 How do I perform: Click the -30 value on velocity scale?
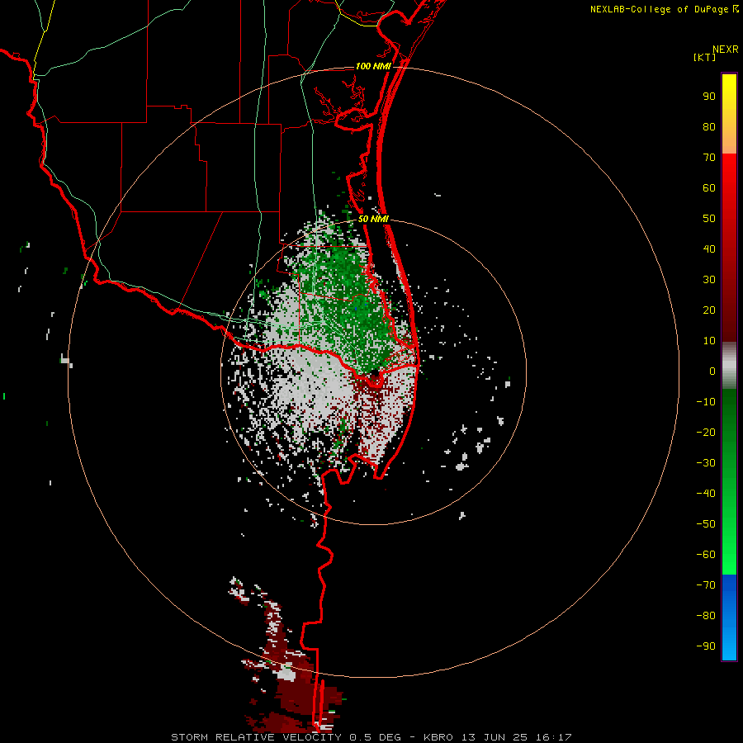coord(706,463)
